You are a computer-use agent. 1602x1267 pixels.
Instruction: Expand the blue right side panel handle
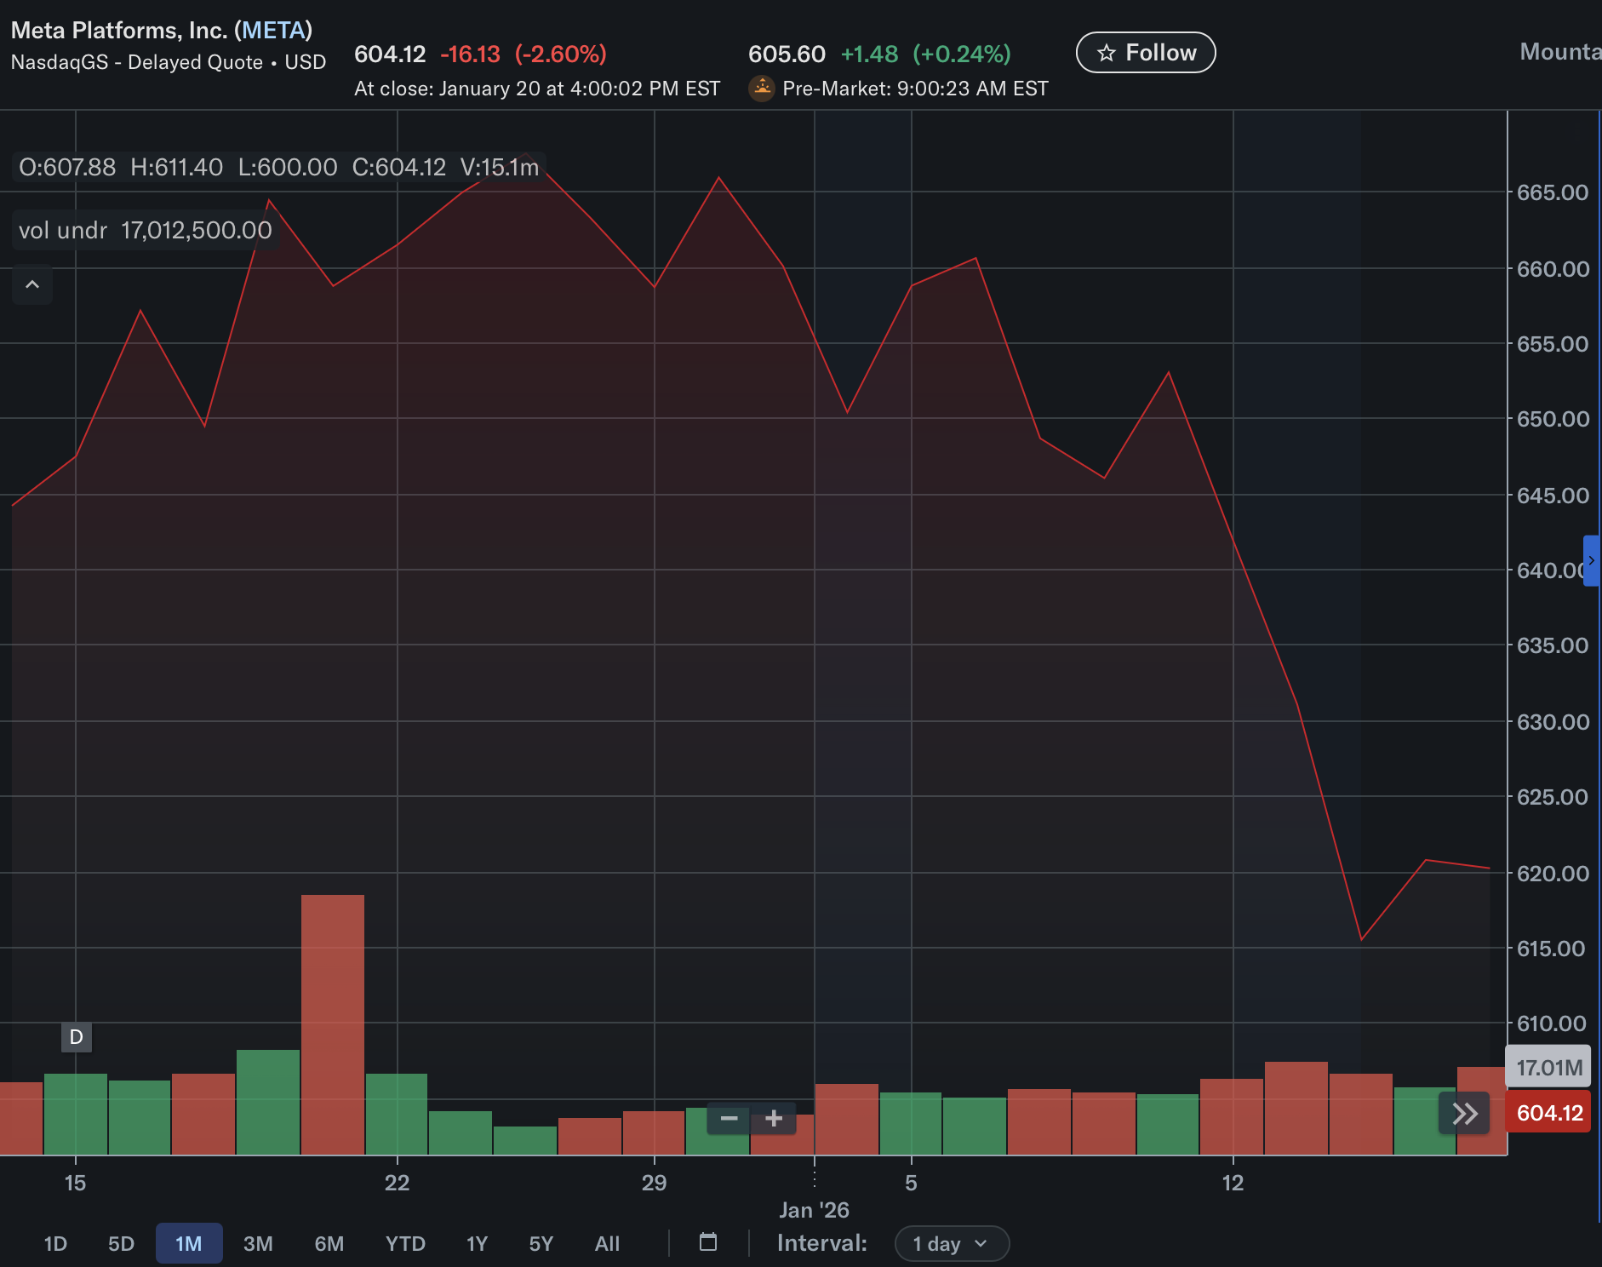pyautogui.click(x=1591, y=560)
